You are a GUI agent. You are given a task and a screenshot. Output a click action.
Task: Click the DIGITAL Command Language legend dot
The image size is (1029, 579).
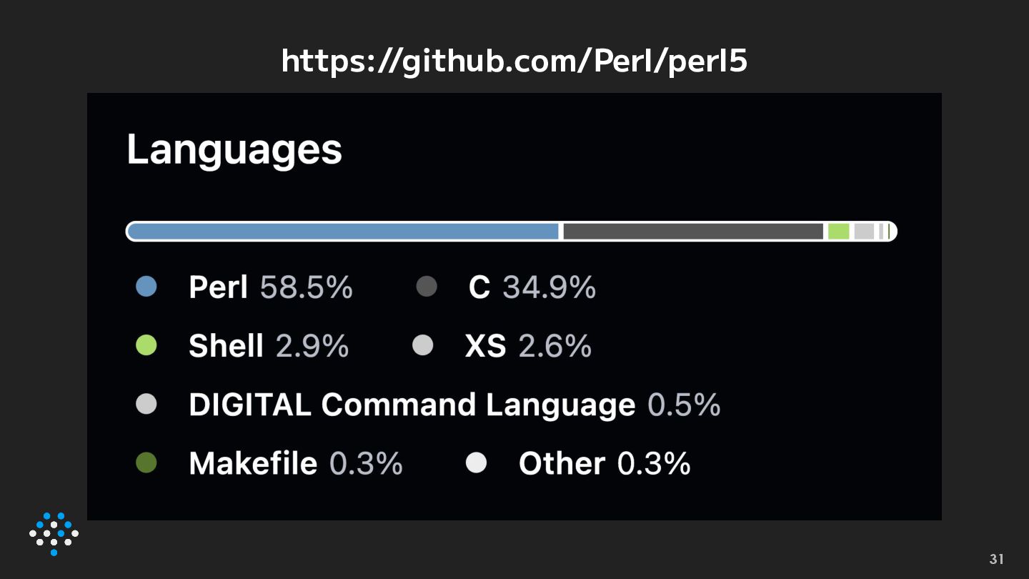146,405
